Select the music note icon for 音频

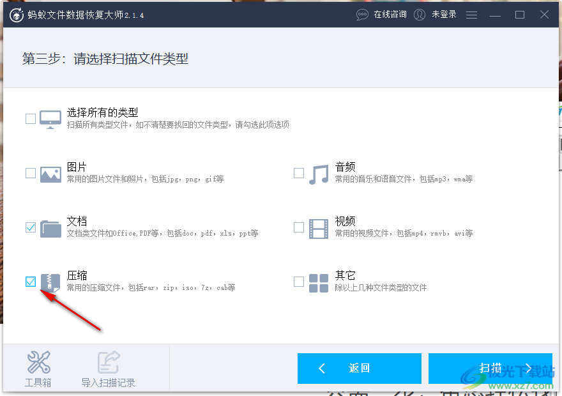pyautogui.click(x=319, y=172)
